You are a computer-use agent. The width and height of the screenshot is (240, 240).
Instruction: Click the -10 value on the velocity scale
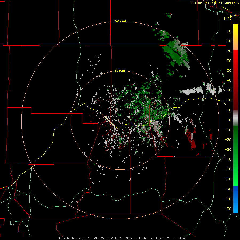[228, 130]
